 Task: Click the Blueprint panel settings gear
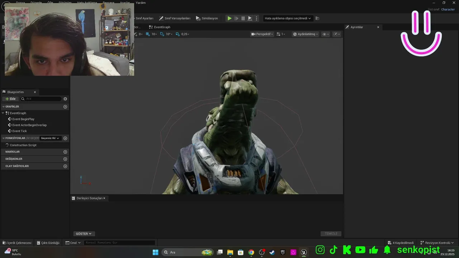pos(65,99)
